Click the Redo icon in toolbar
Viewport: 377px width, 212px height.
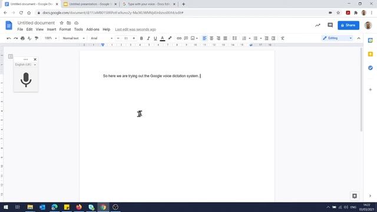point(16,38)
